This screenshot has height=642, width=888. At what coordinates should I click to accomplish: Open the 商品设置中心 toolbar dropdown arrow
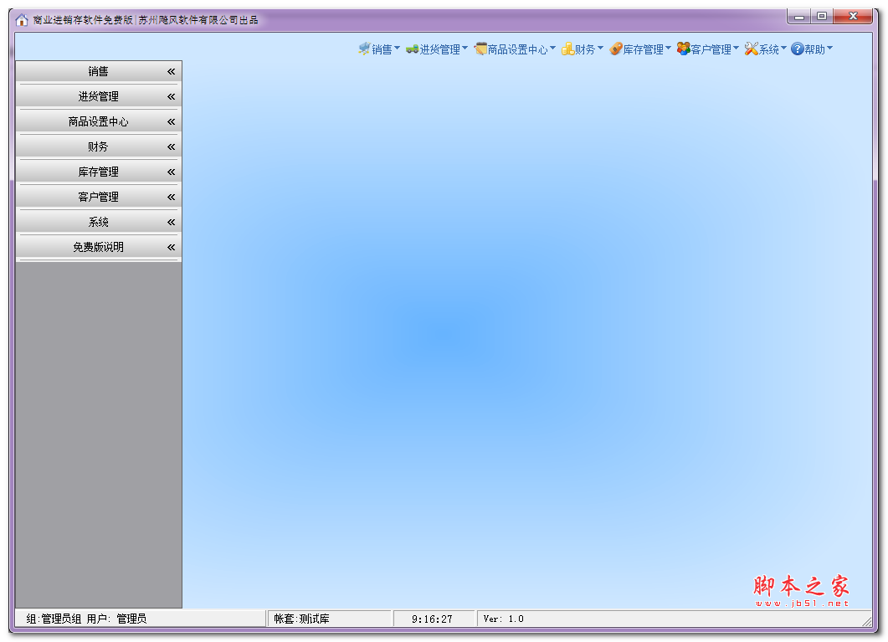pos(552,48)
